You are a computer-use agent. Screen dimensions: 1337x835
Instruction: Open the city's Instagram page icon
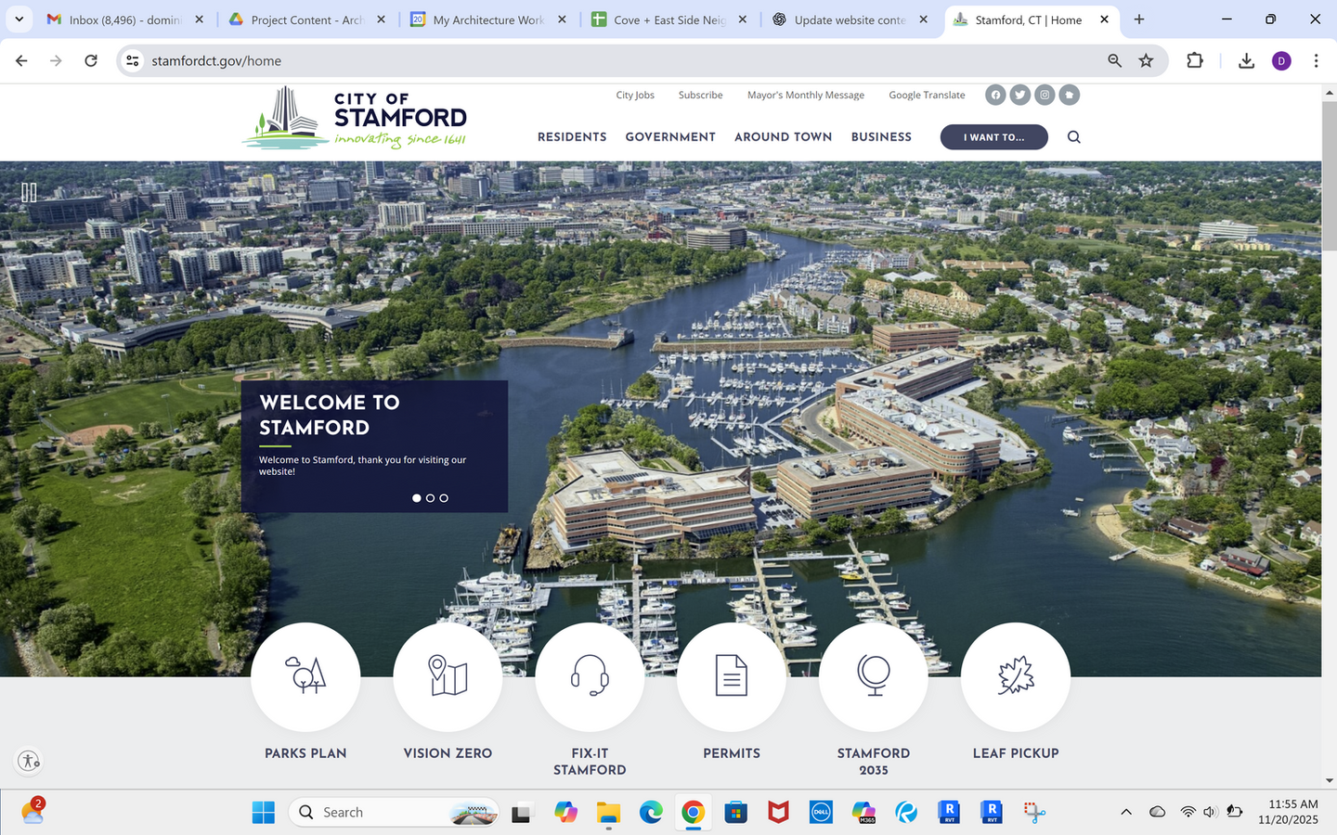(x=1045, y=95)
